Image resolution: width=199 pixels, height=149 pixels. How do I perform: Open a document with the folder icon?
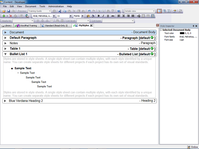pyautogui.click(x=4, y=11)
